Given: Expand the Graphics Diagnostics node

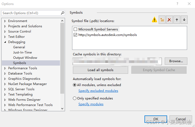Looking at the screenshot, I should (5, 79).
